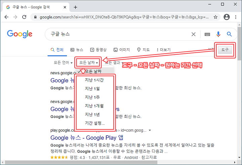Clear the search box text
The width and height of the screenshot is (242, 165).
(193, 34)
